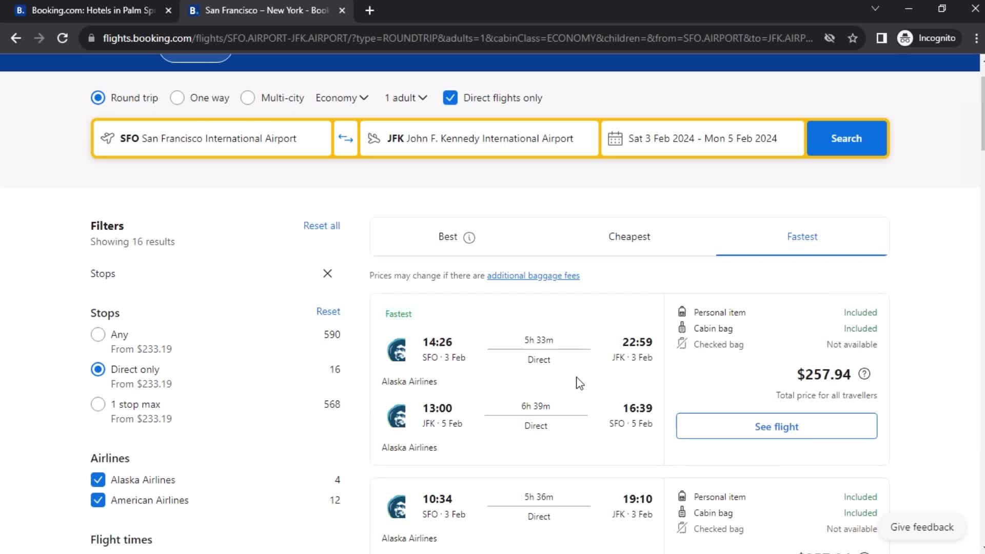Open the Chrome three-dot menu

(x=976, y=38)
